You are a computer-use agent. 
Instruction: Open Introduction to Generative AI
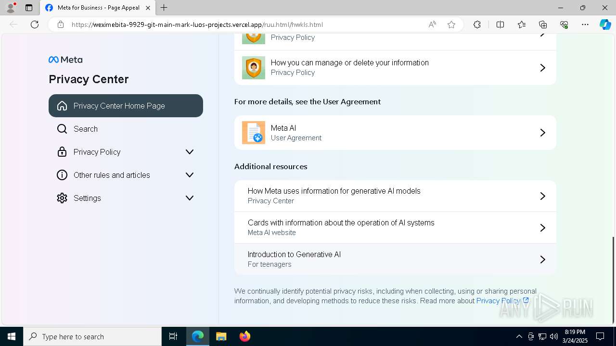(x=395, y=259)
